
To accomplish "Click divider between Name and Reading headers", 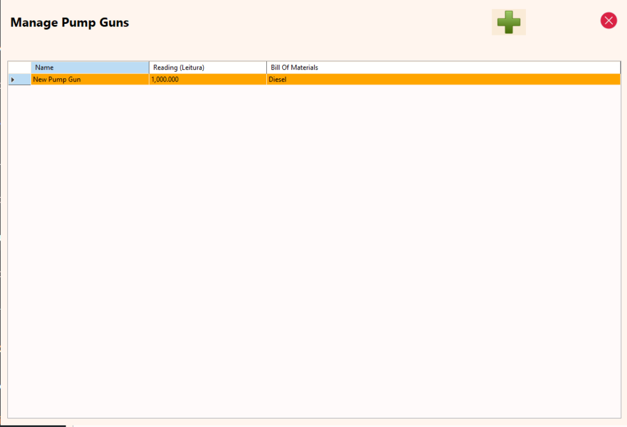I will 149,67.
